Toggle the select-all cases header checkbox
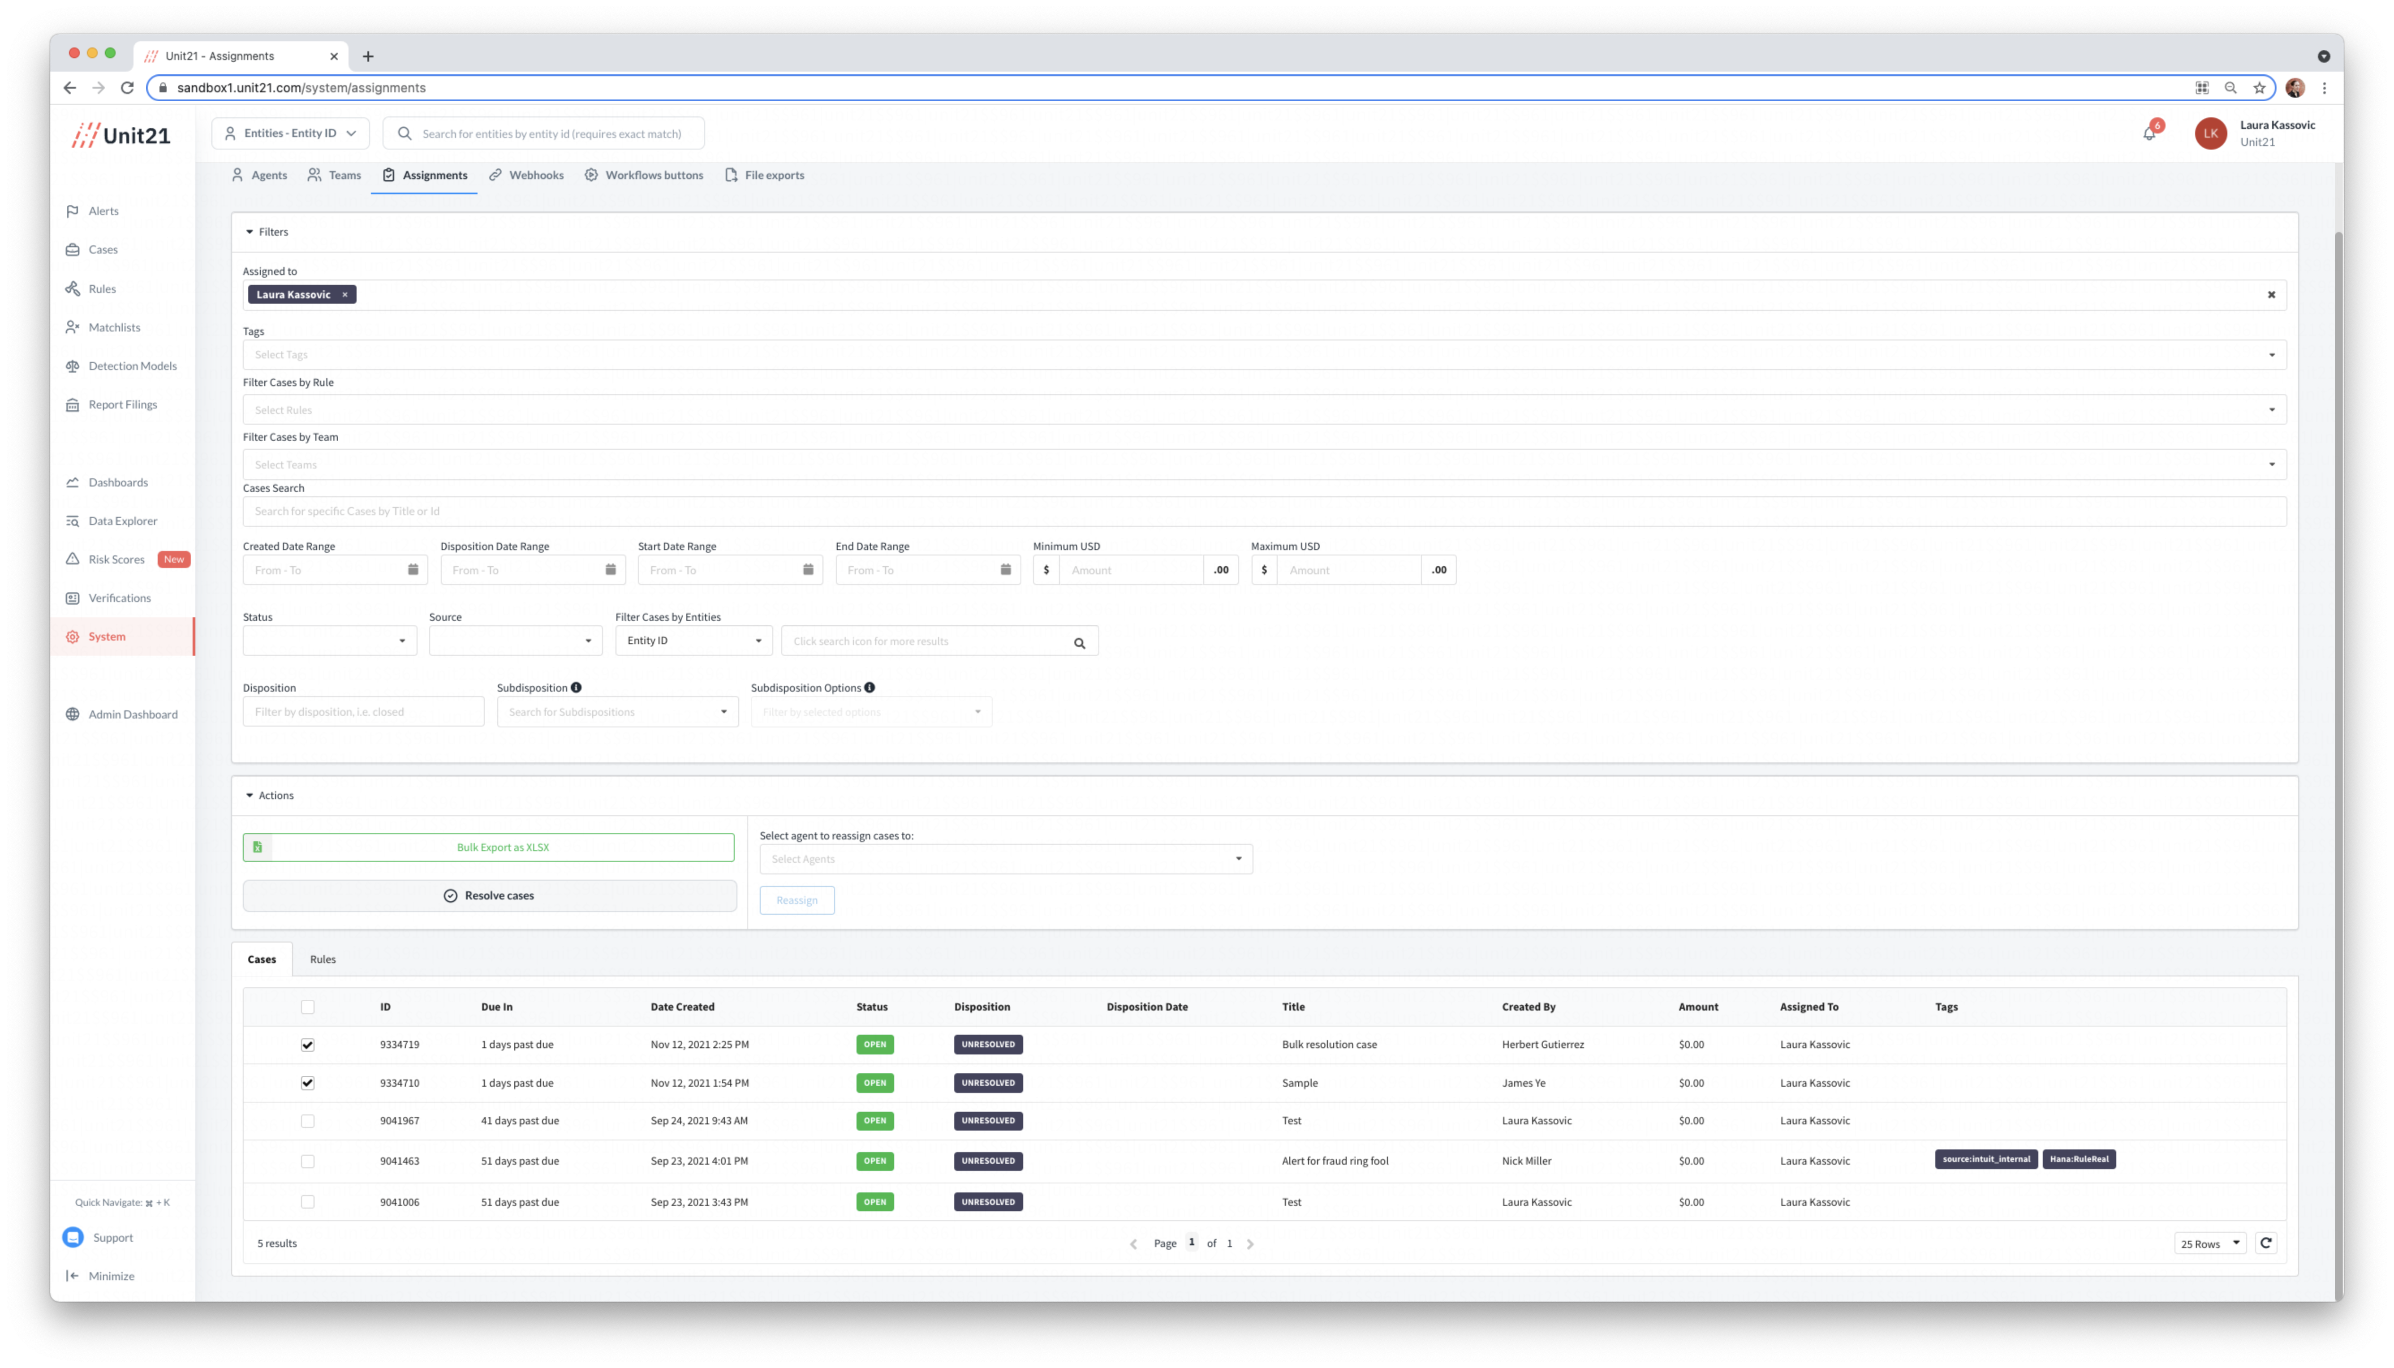This screenshot has height=1368, width=2394. click(x=307, y=1007)
